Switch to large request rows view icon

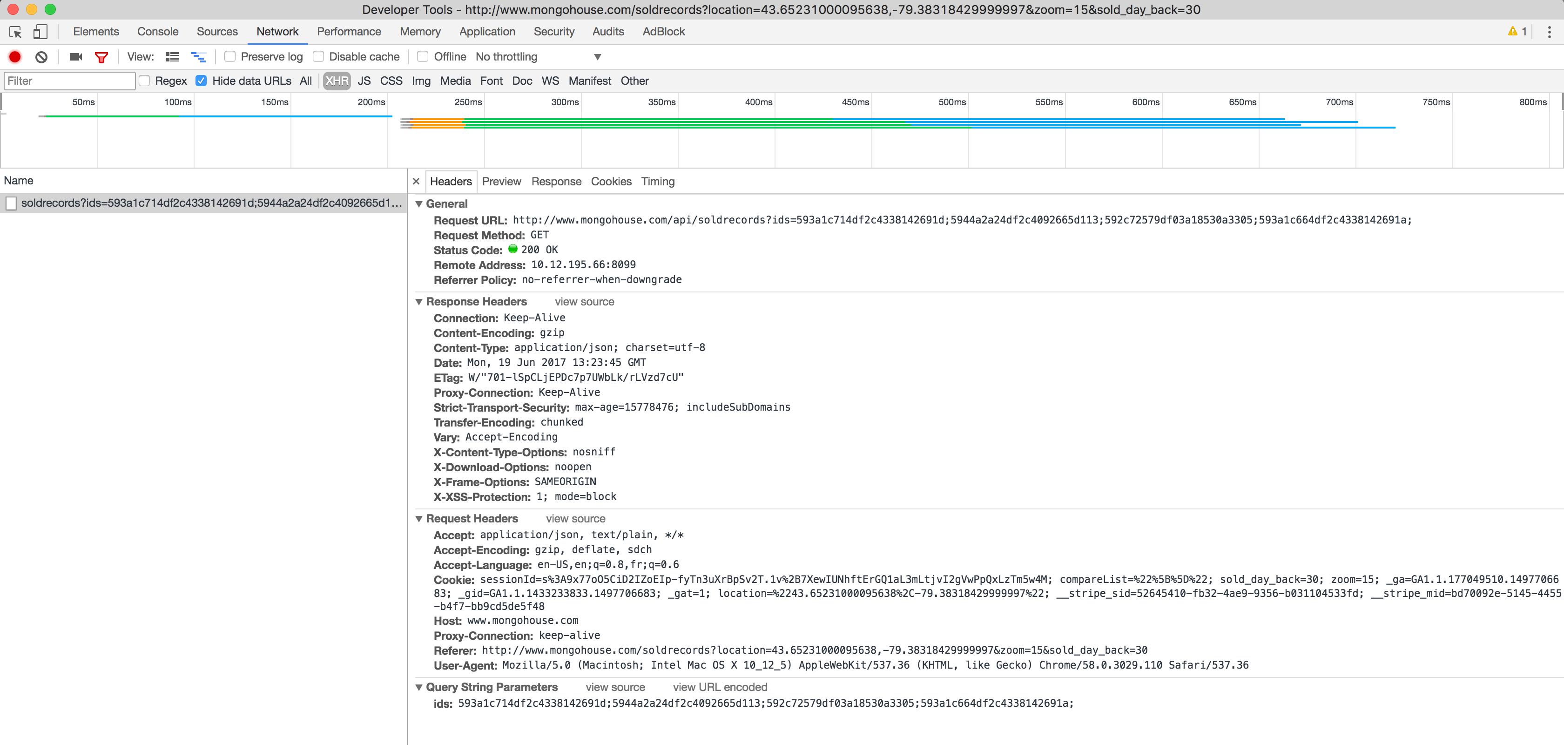coord(172,57)
